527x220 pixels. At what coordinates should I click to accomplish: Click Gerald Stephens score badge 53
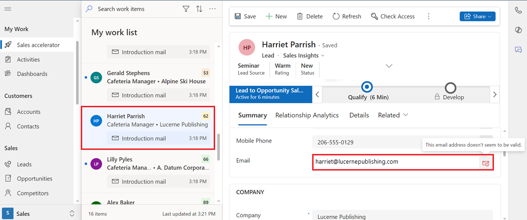tap(206, 73)
